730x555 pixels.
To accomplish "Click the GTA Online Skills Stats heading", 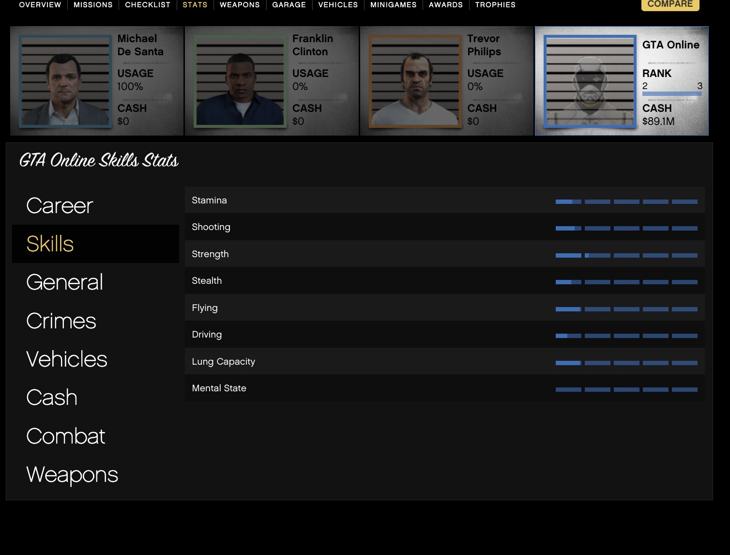I will pos(99,160).
